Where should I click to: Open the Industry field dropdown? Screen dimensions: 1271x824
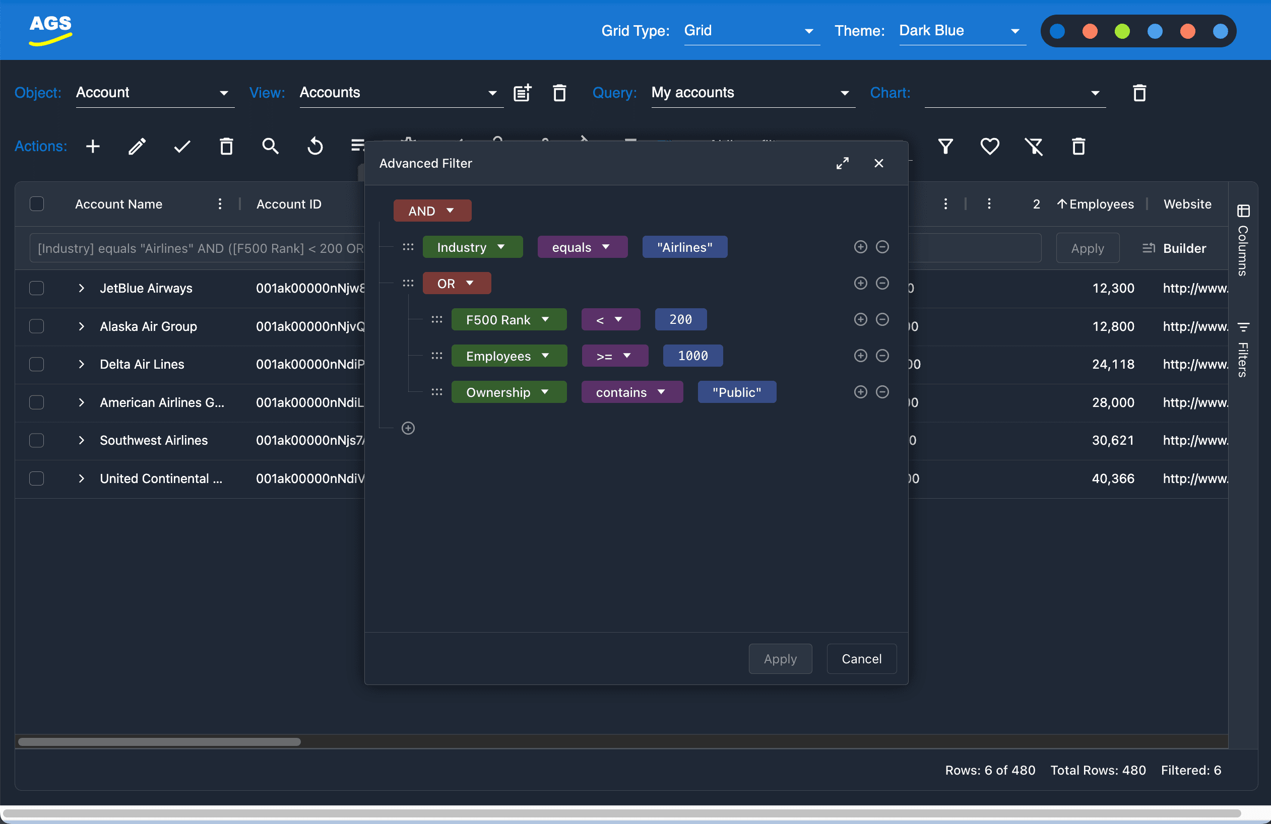click(x=473, y=247)
